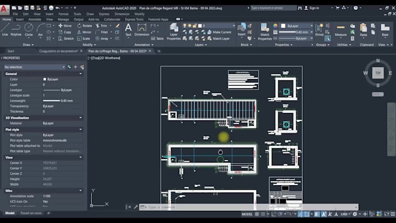Click the Plot printer icon in quick access toolbar
Screen dimensions: 396x223
click(x=51, y=8)
